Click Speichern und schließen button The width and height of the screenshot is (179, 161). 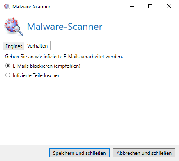pyautogui.click(x=79, y=153)
